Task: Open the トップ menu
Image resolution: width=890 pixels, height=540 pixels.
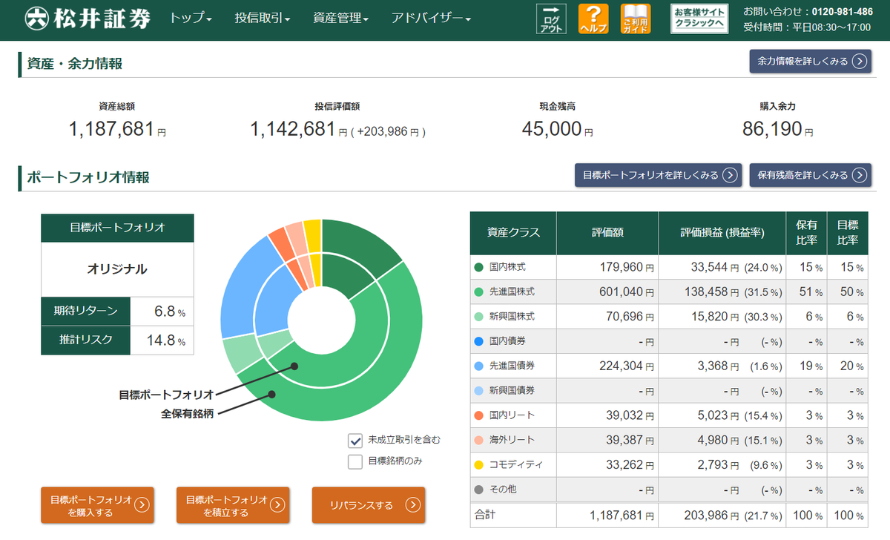Action: (191, 19)
